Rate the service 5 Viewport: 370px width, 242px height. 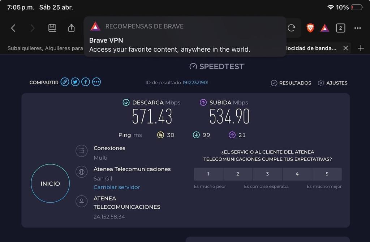[x=327, y=174]
